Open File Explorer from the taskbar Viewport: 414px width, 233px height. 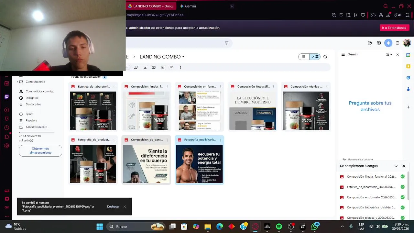point(208,227)
